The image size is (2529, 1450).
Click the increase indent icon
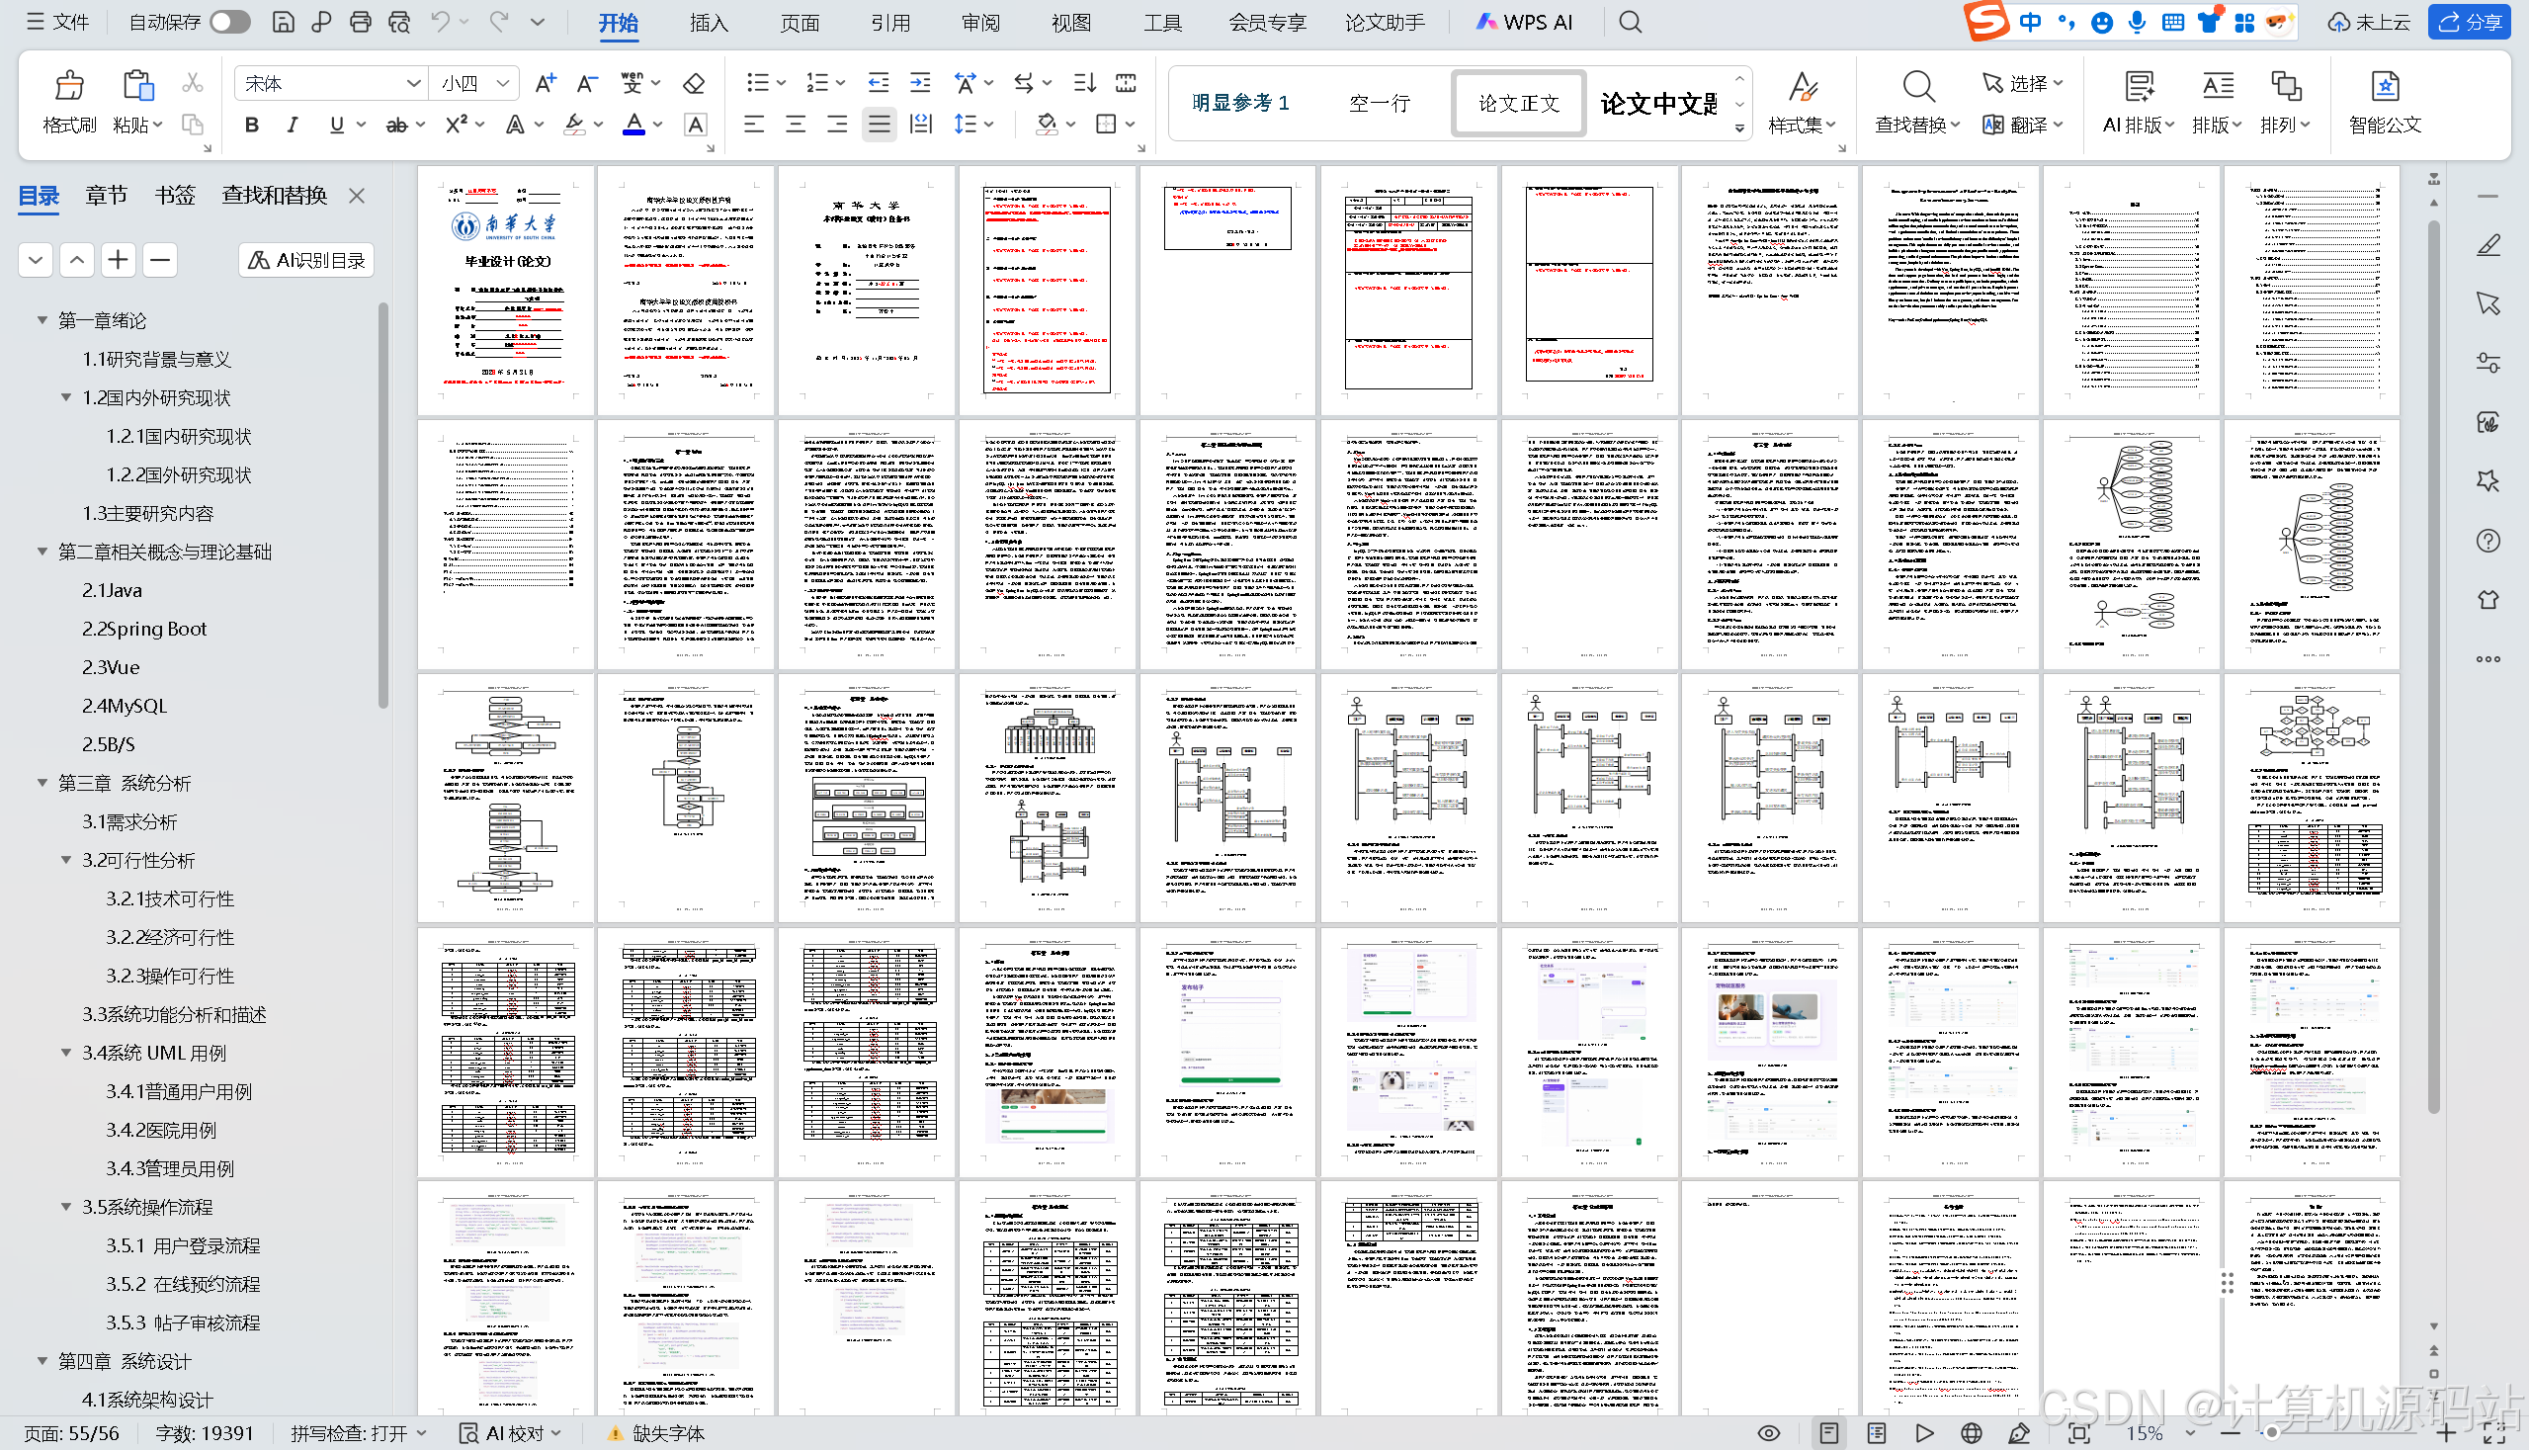click(921, 84)
